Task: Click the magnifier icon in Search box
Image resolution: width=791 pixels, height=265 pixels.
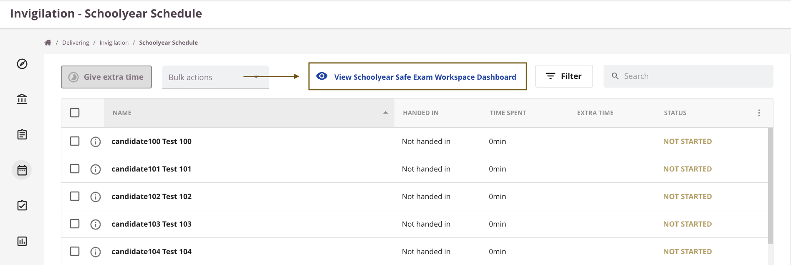Action: (x=615, y=76)
